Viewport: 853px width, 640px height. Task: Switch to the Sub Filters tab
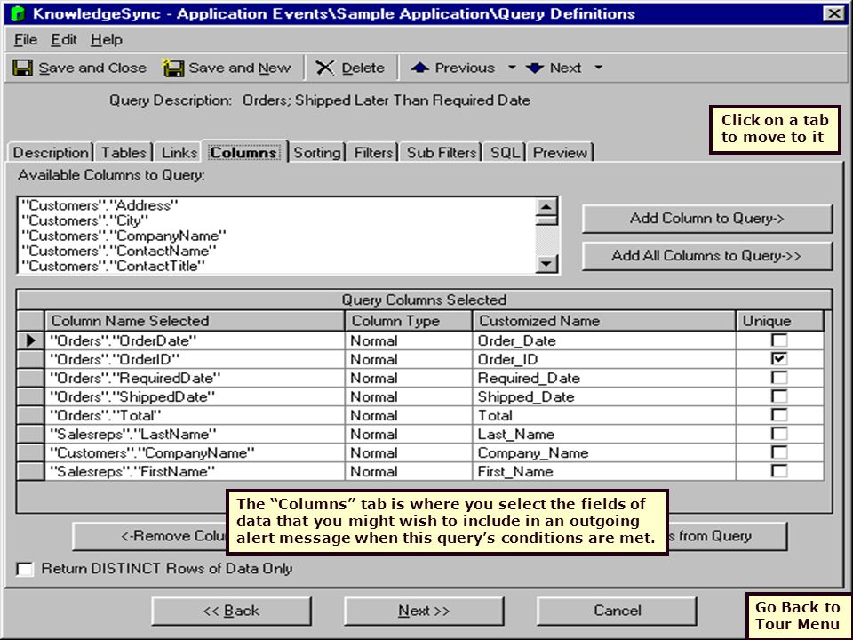442,152
